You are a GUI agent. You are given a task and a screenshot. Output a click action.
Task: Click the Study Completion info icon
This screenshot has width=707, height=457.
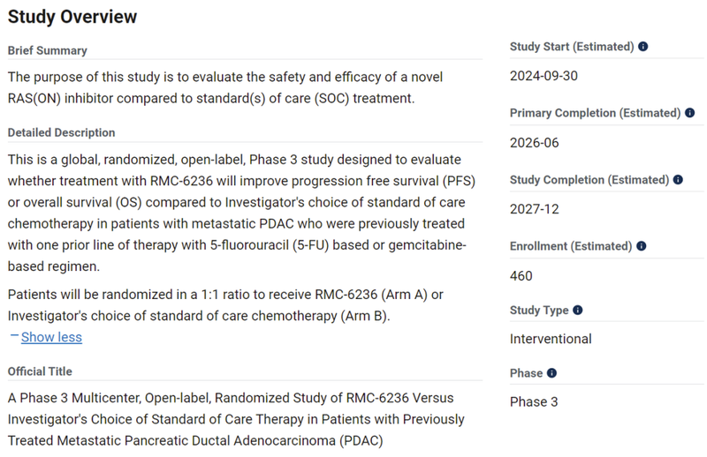(678, 180)
